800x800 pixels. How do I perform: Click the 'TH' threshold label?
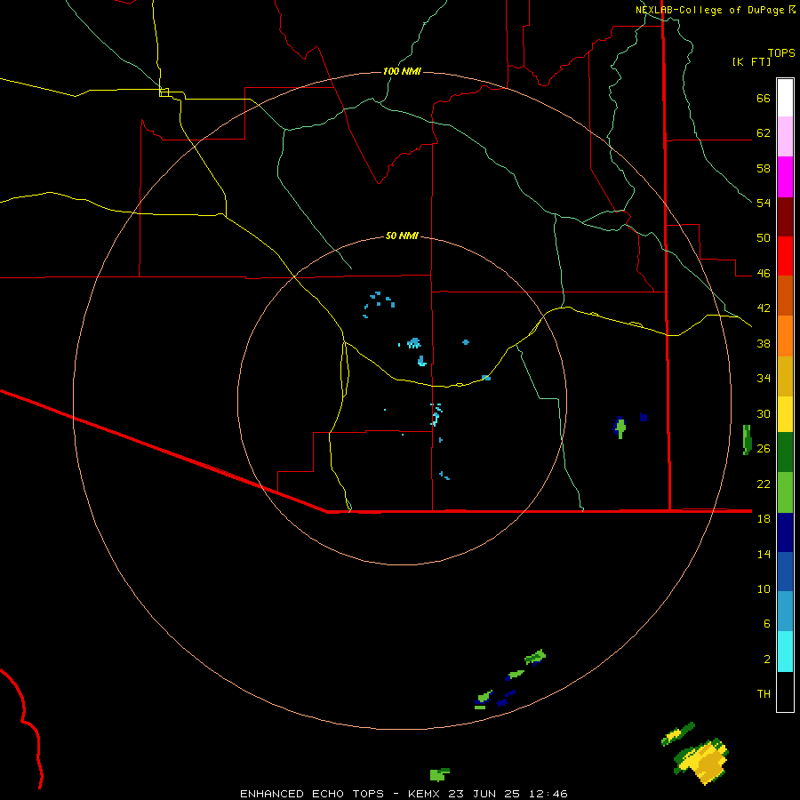[764, 694]
